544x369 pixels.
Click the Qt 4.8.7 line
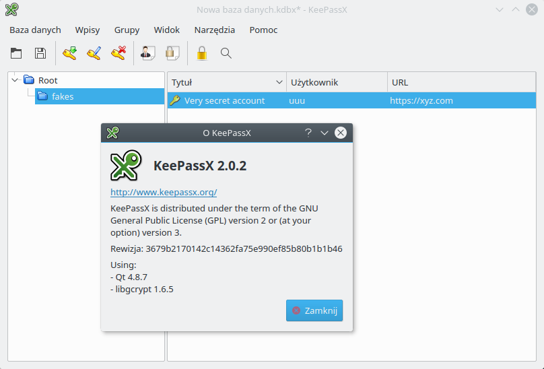[129, 277]
